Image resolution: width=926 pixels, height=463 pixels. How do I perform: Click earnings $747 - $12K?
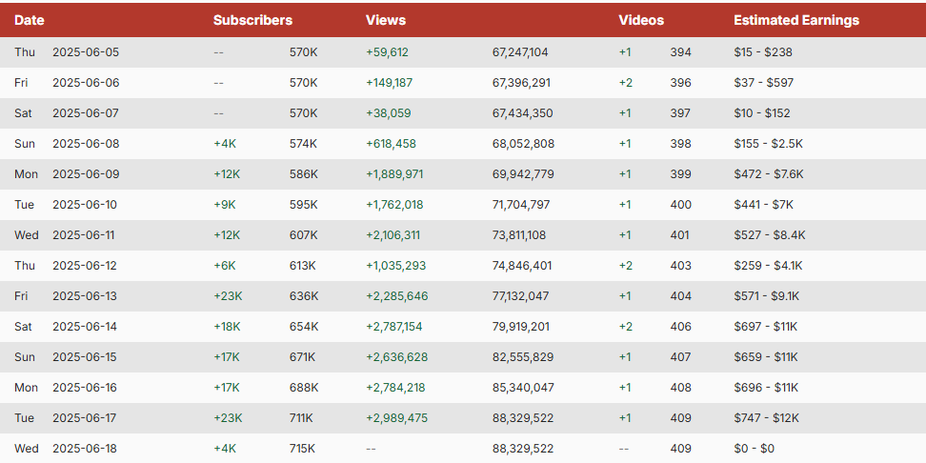click(x=766, y=418)
